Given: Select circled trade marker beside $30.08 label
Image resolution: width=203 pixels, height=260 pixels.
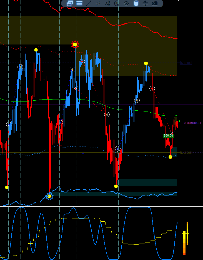Looking at the screenshot, I should (172, 133).
